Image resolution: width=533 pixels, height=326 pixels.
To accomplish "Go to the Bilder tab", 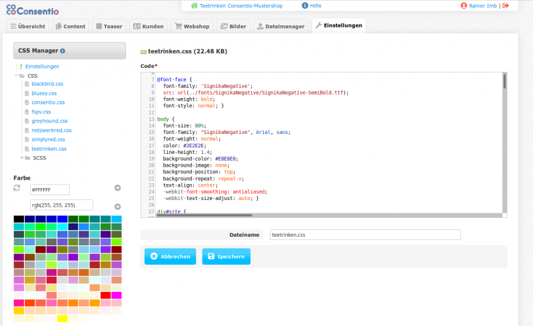I will click(x=233, y=27).
